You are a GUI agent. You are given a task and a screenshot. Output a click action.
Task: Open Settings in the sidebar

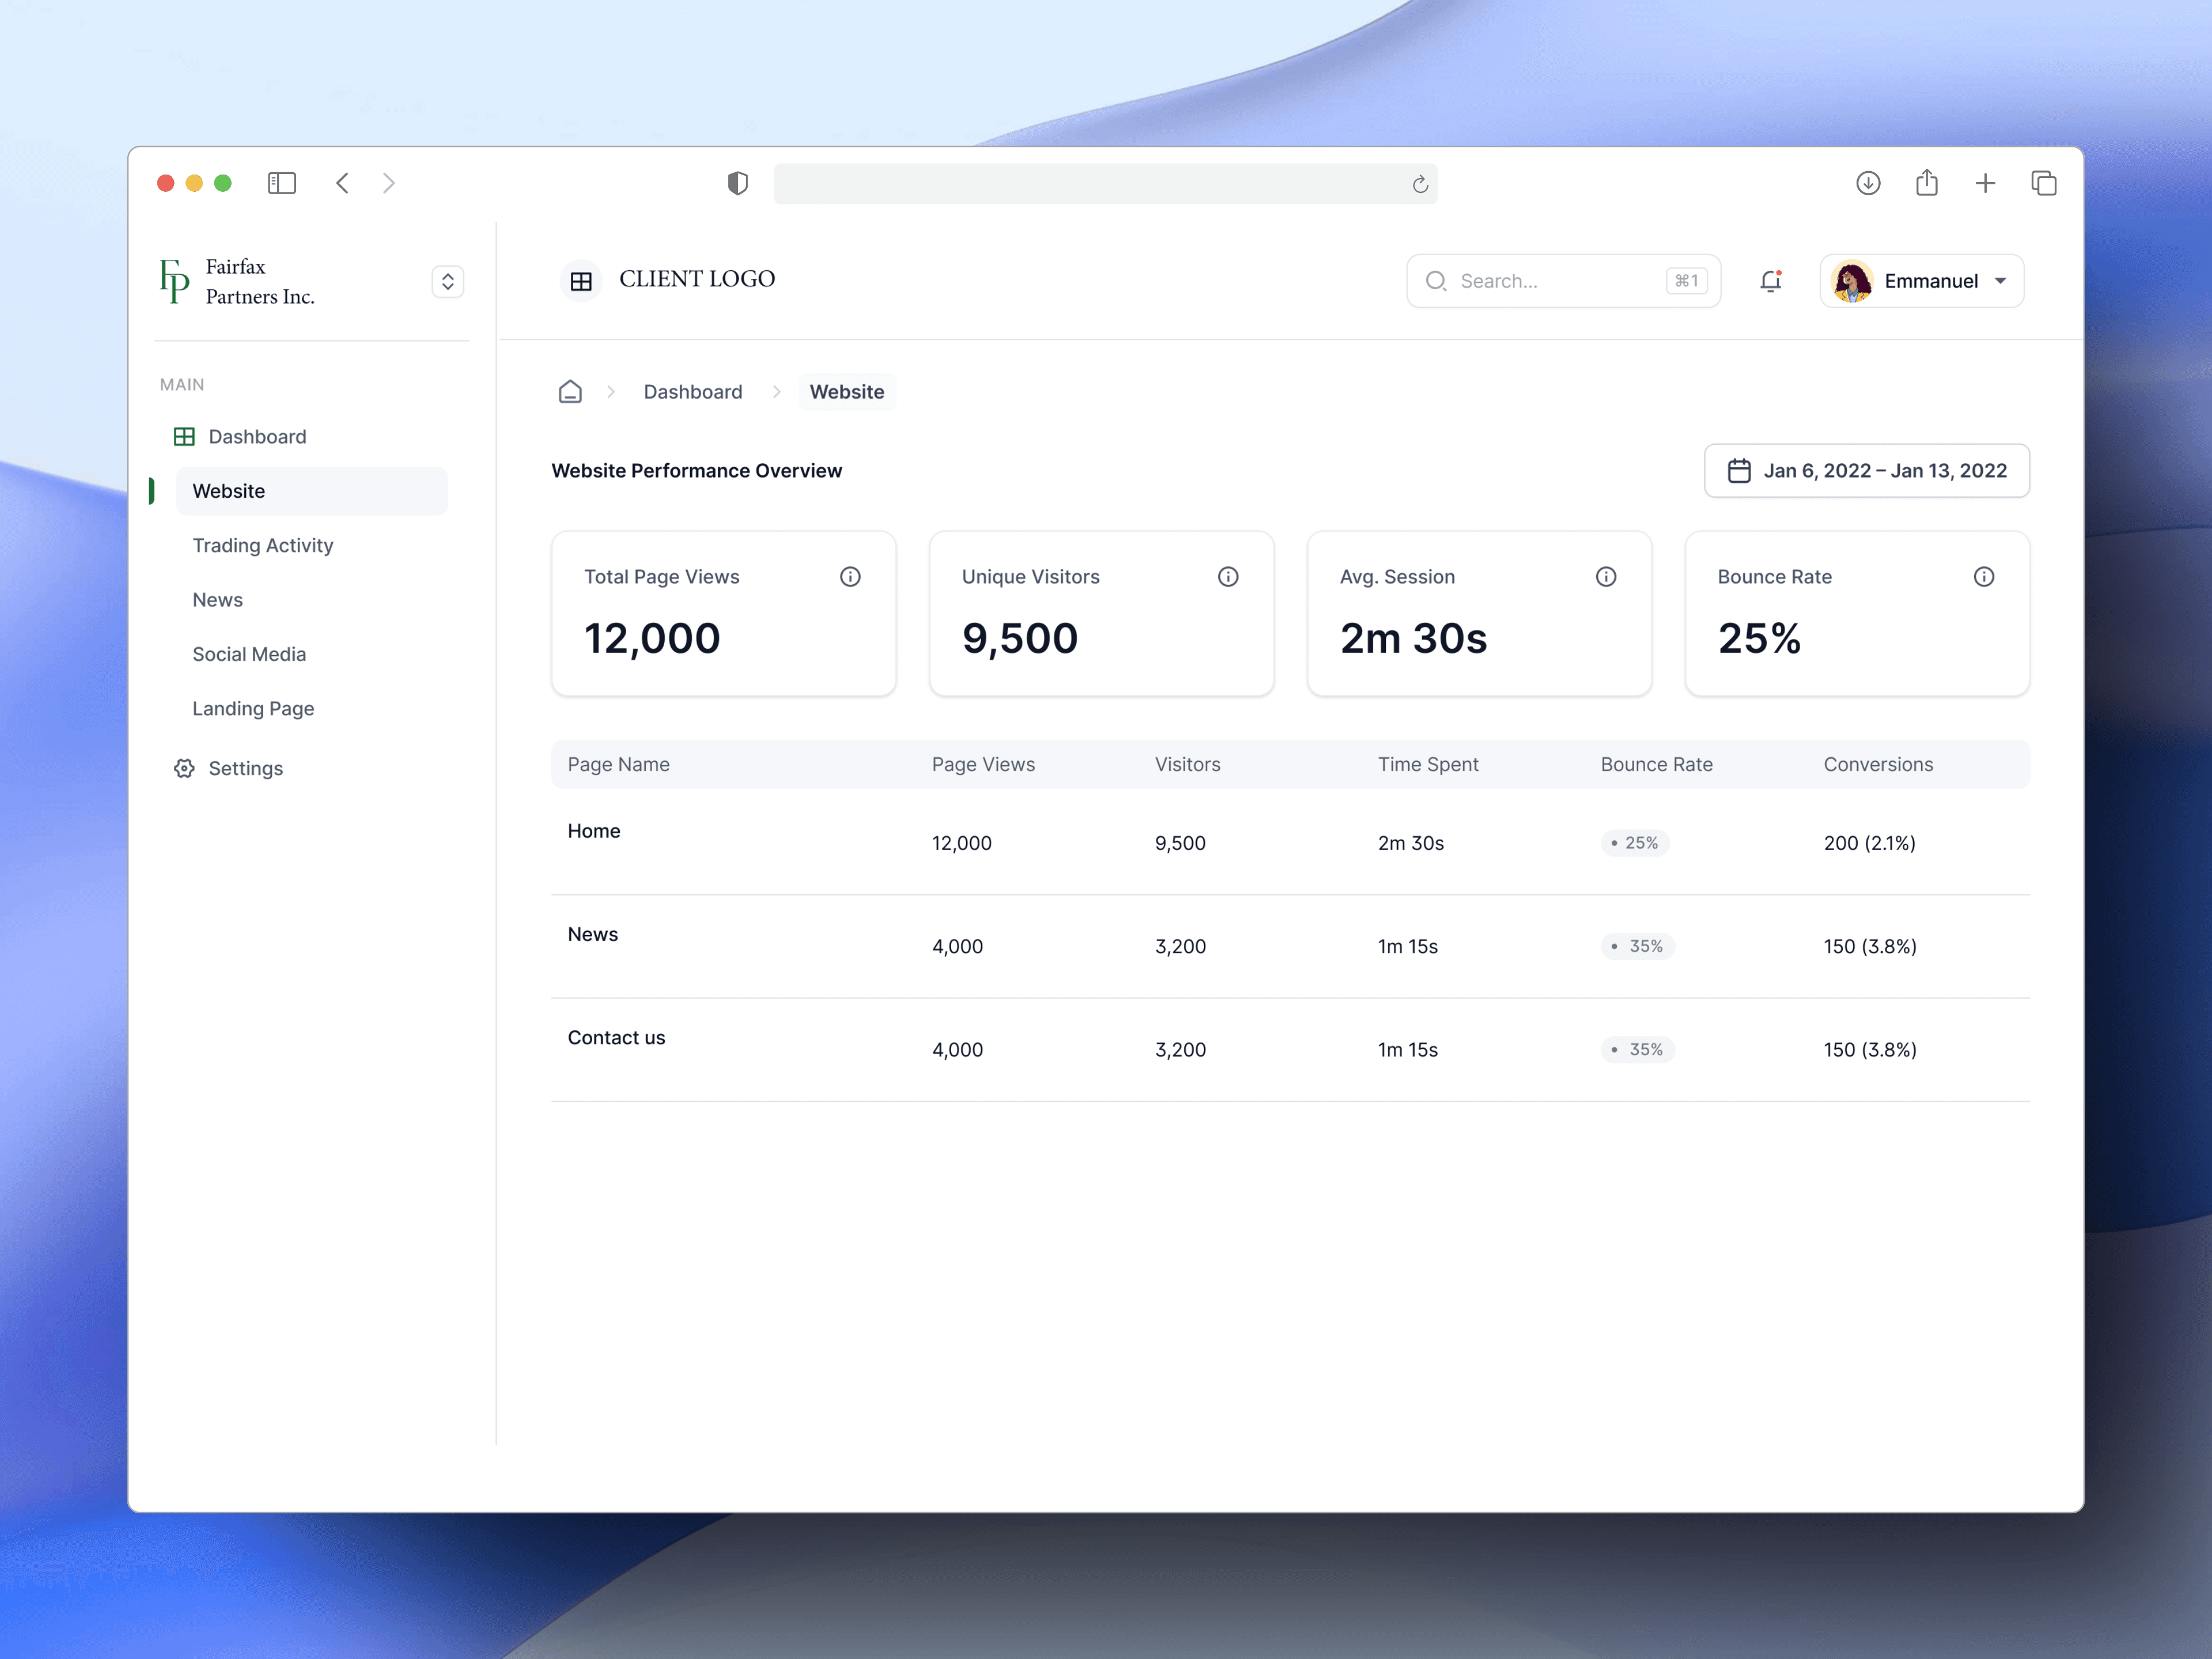[245, 768]
